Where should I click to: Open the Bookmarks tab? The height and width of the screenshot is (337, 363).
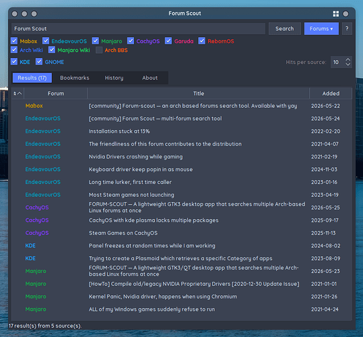click(x=75, y=78)
